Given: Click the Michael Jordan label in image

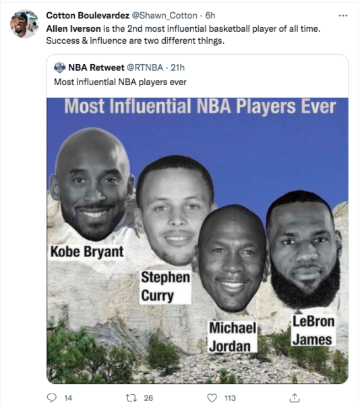Looking at the screenshot, I should pos(233,337).
